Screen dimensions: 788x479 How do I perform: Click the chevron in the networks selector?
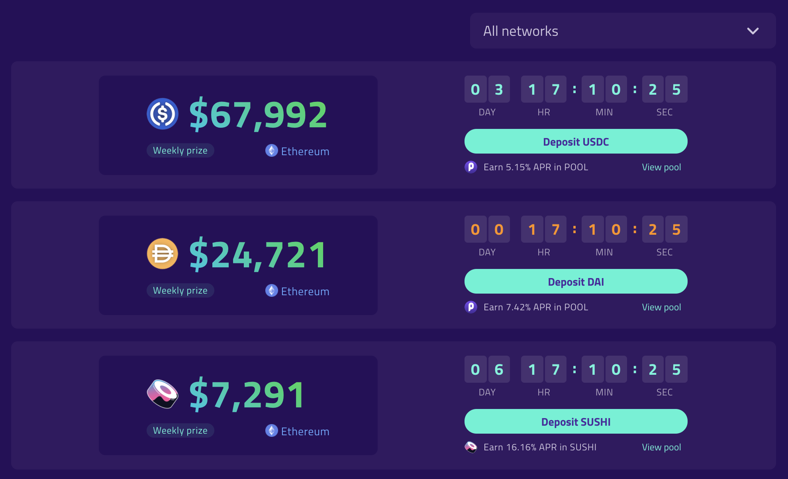pos(753,31)
